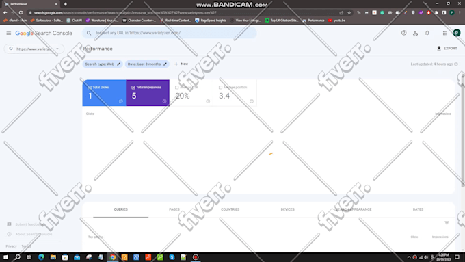Edit Search type filter pencil icon
Image resolution: width=465 pixels, height=262 pixels.
point(118,64)
